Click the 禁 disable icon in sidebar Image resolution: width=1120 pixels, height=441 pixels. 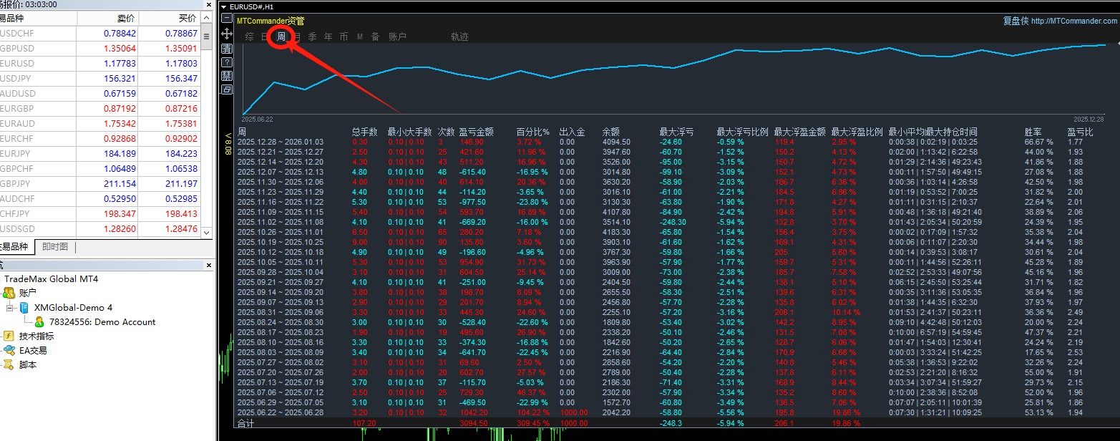click(x=227, y=76)
